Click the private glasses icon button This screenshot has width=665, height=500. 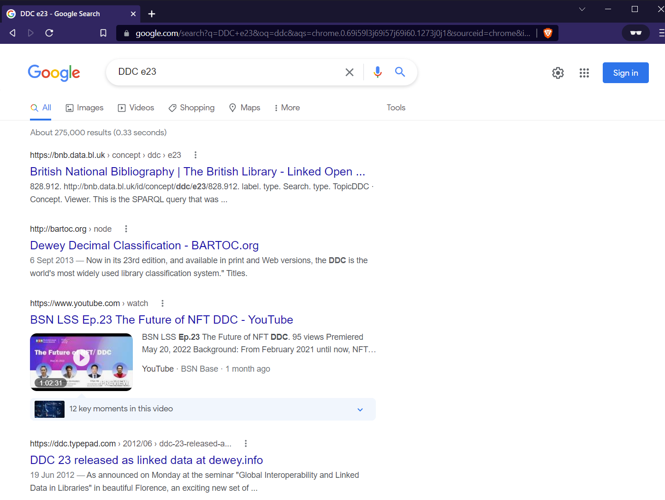pos(636,33)
